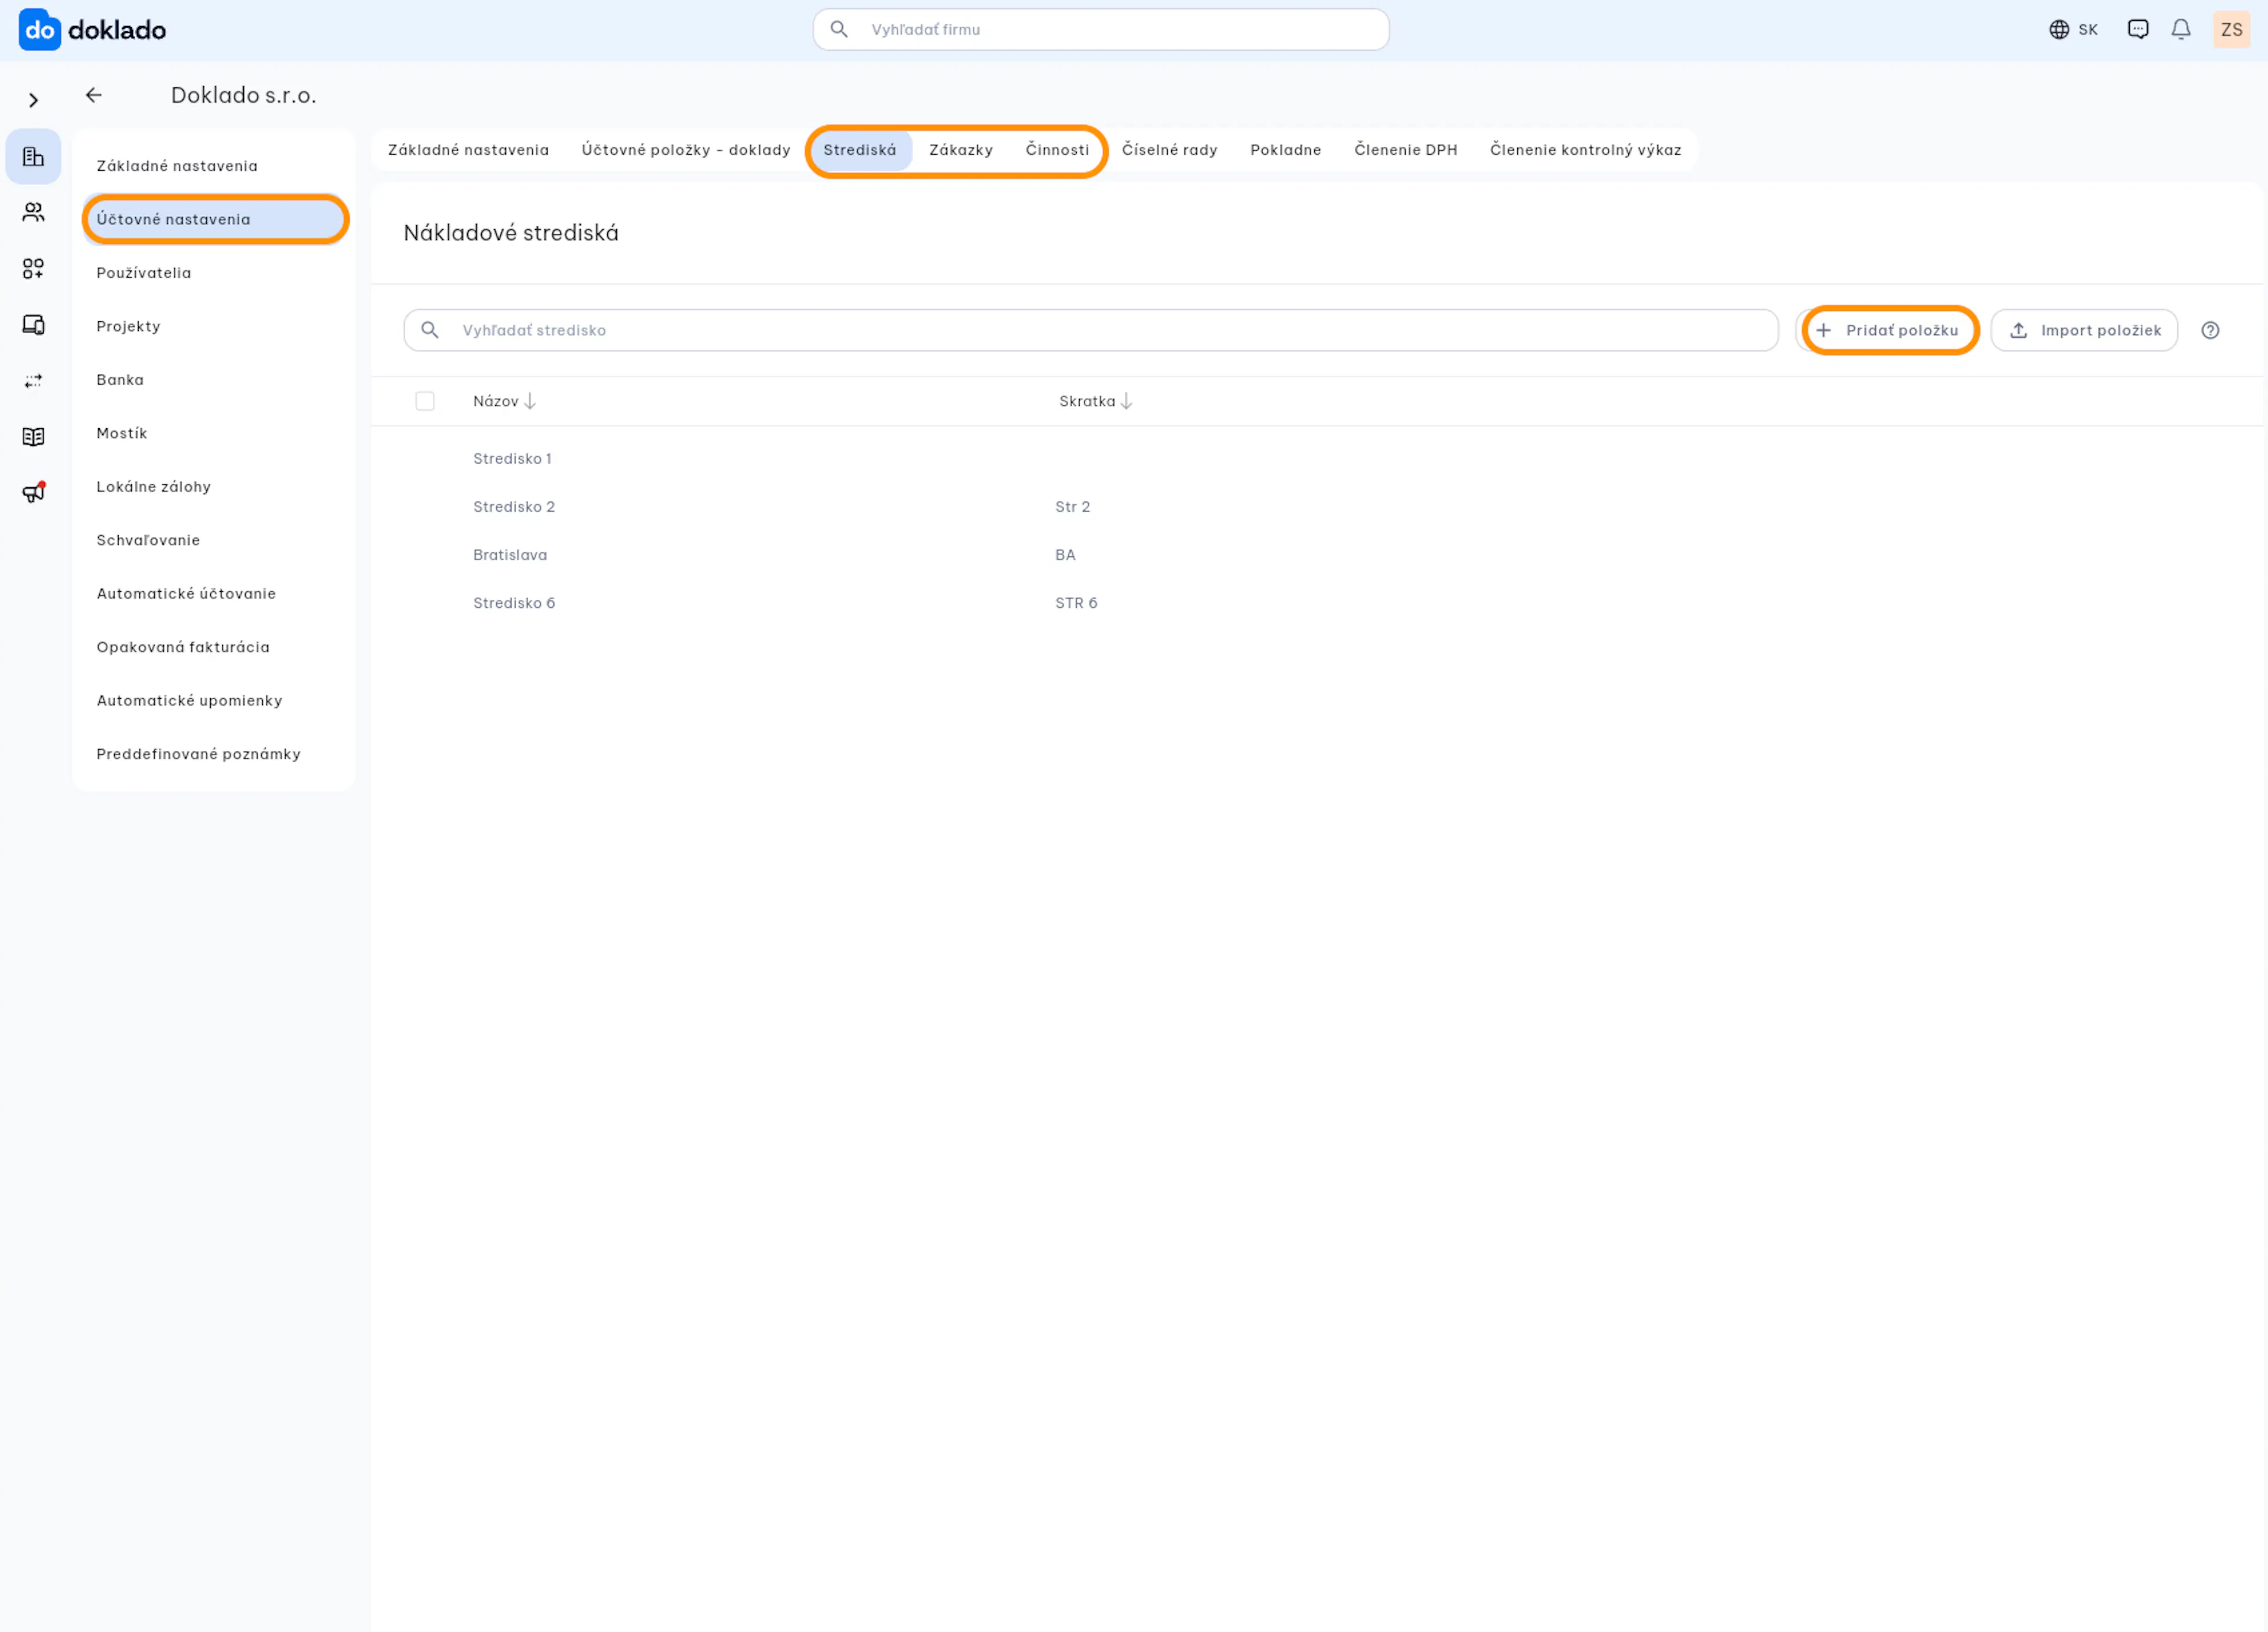The image size is (2268, 1632).
Task: Switch to the Strediská tab
Action: 860,150
